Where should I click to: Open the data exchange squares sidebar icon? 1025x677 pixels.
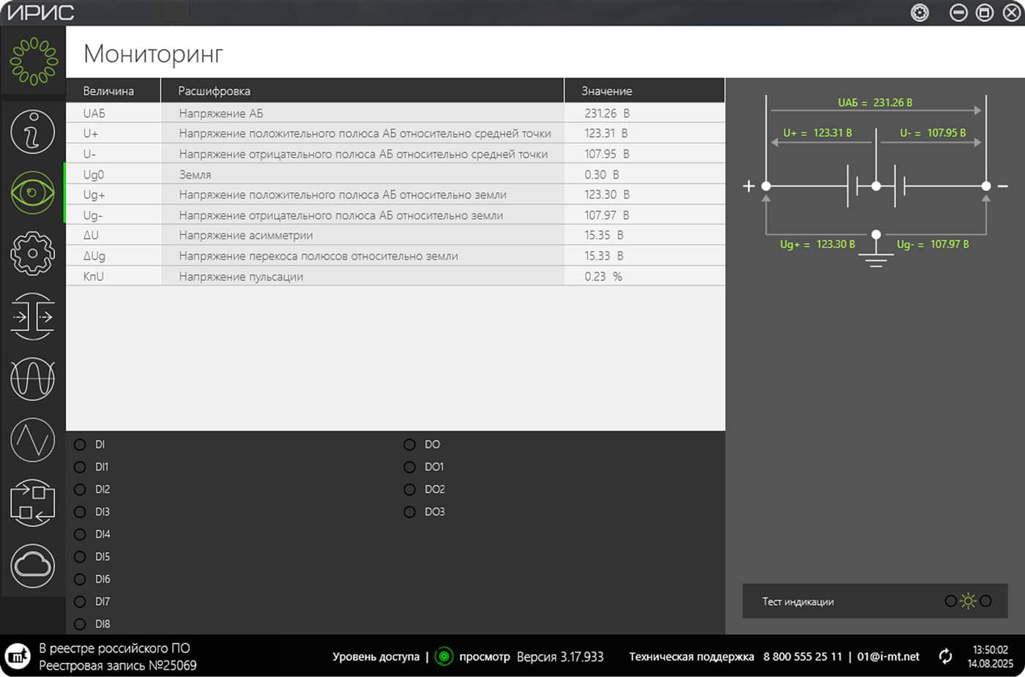(x=32, y=503)
